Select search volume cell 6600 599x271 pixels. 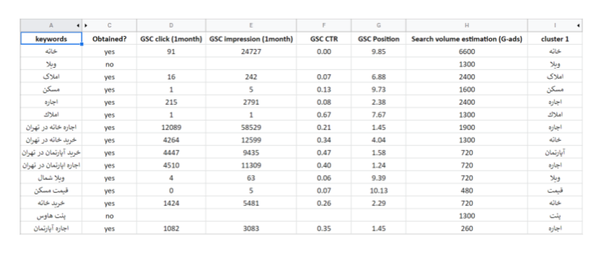tap(467, 51)
